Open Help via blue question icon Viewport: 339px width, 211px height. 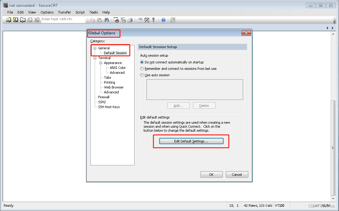click(x=163, y=20)
